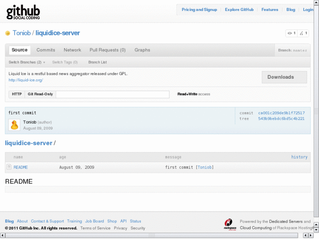Click the forks icon counter
Image resolution: width=319 pixels, height=239 pixels.
click(x=303, y=33)
